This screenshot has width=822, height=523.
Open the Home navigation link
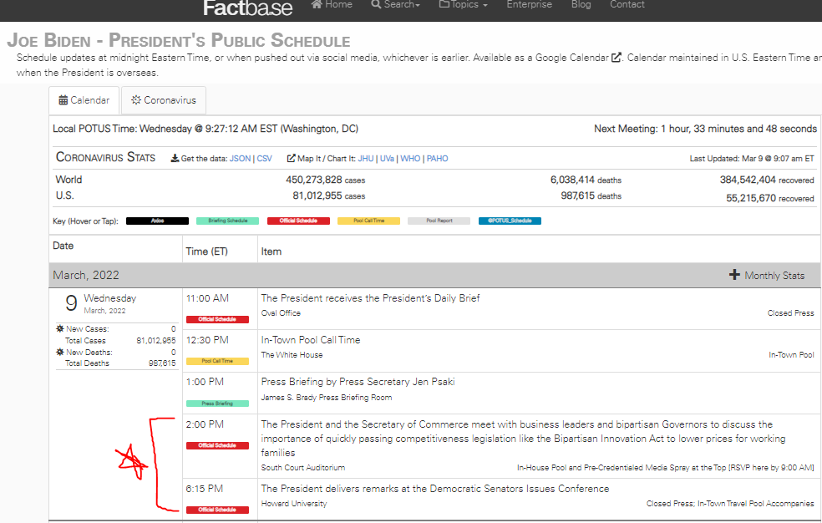332,5
